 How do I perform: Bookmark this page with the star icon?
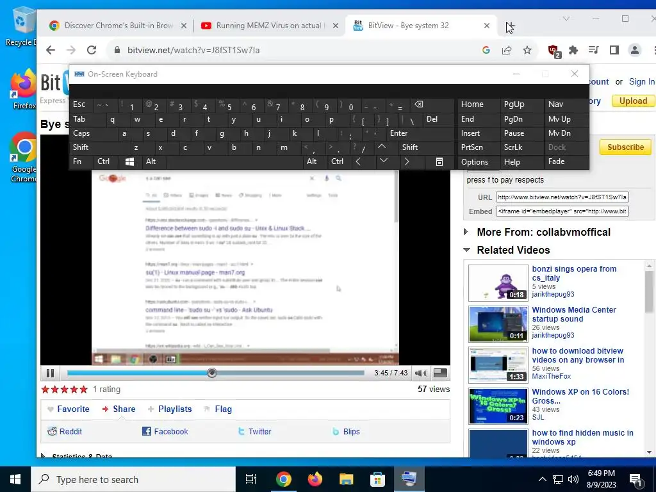pyautogui.click(x=527, y=50)
